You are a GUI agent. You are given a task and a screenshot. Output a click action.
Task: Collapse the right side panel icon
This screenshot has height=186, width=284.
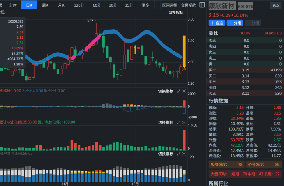[x=202, y=5]
